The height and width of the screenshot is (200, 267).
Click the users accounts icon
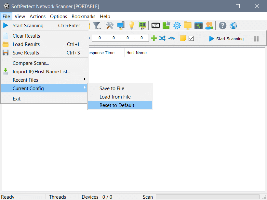tap(209, 26)
